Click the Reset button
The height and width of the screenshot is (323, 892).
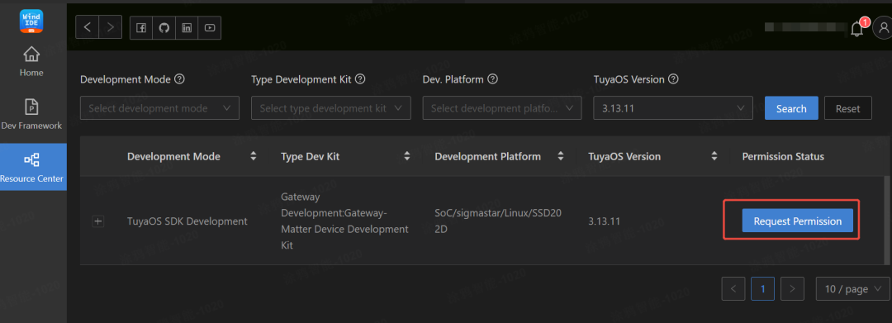pyautogui.click(x=847, y=108)
